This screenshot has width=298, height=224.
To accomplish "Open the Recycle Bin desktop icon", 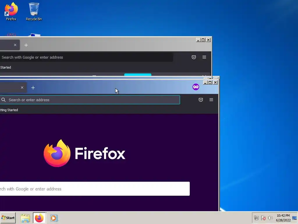I will tap(34, 11).
